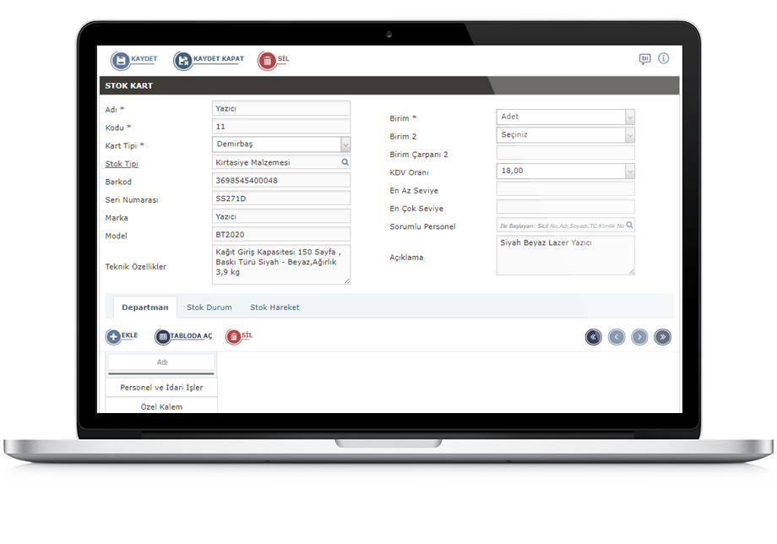Screen dimensions: 777x544
Task: Click the info icon at top right
Action: [664, 58]
